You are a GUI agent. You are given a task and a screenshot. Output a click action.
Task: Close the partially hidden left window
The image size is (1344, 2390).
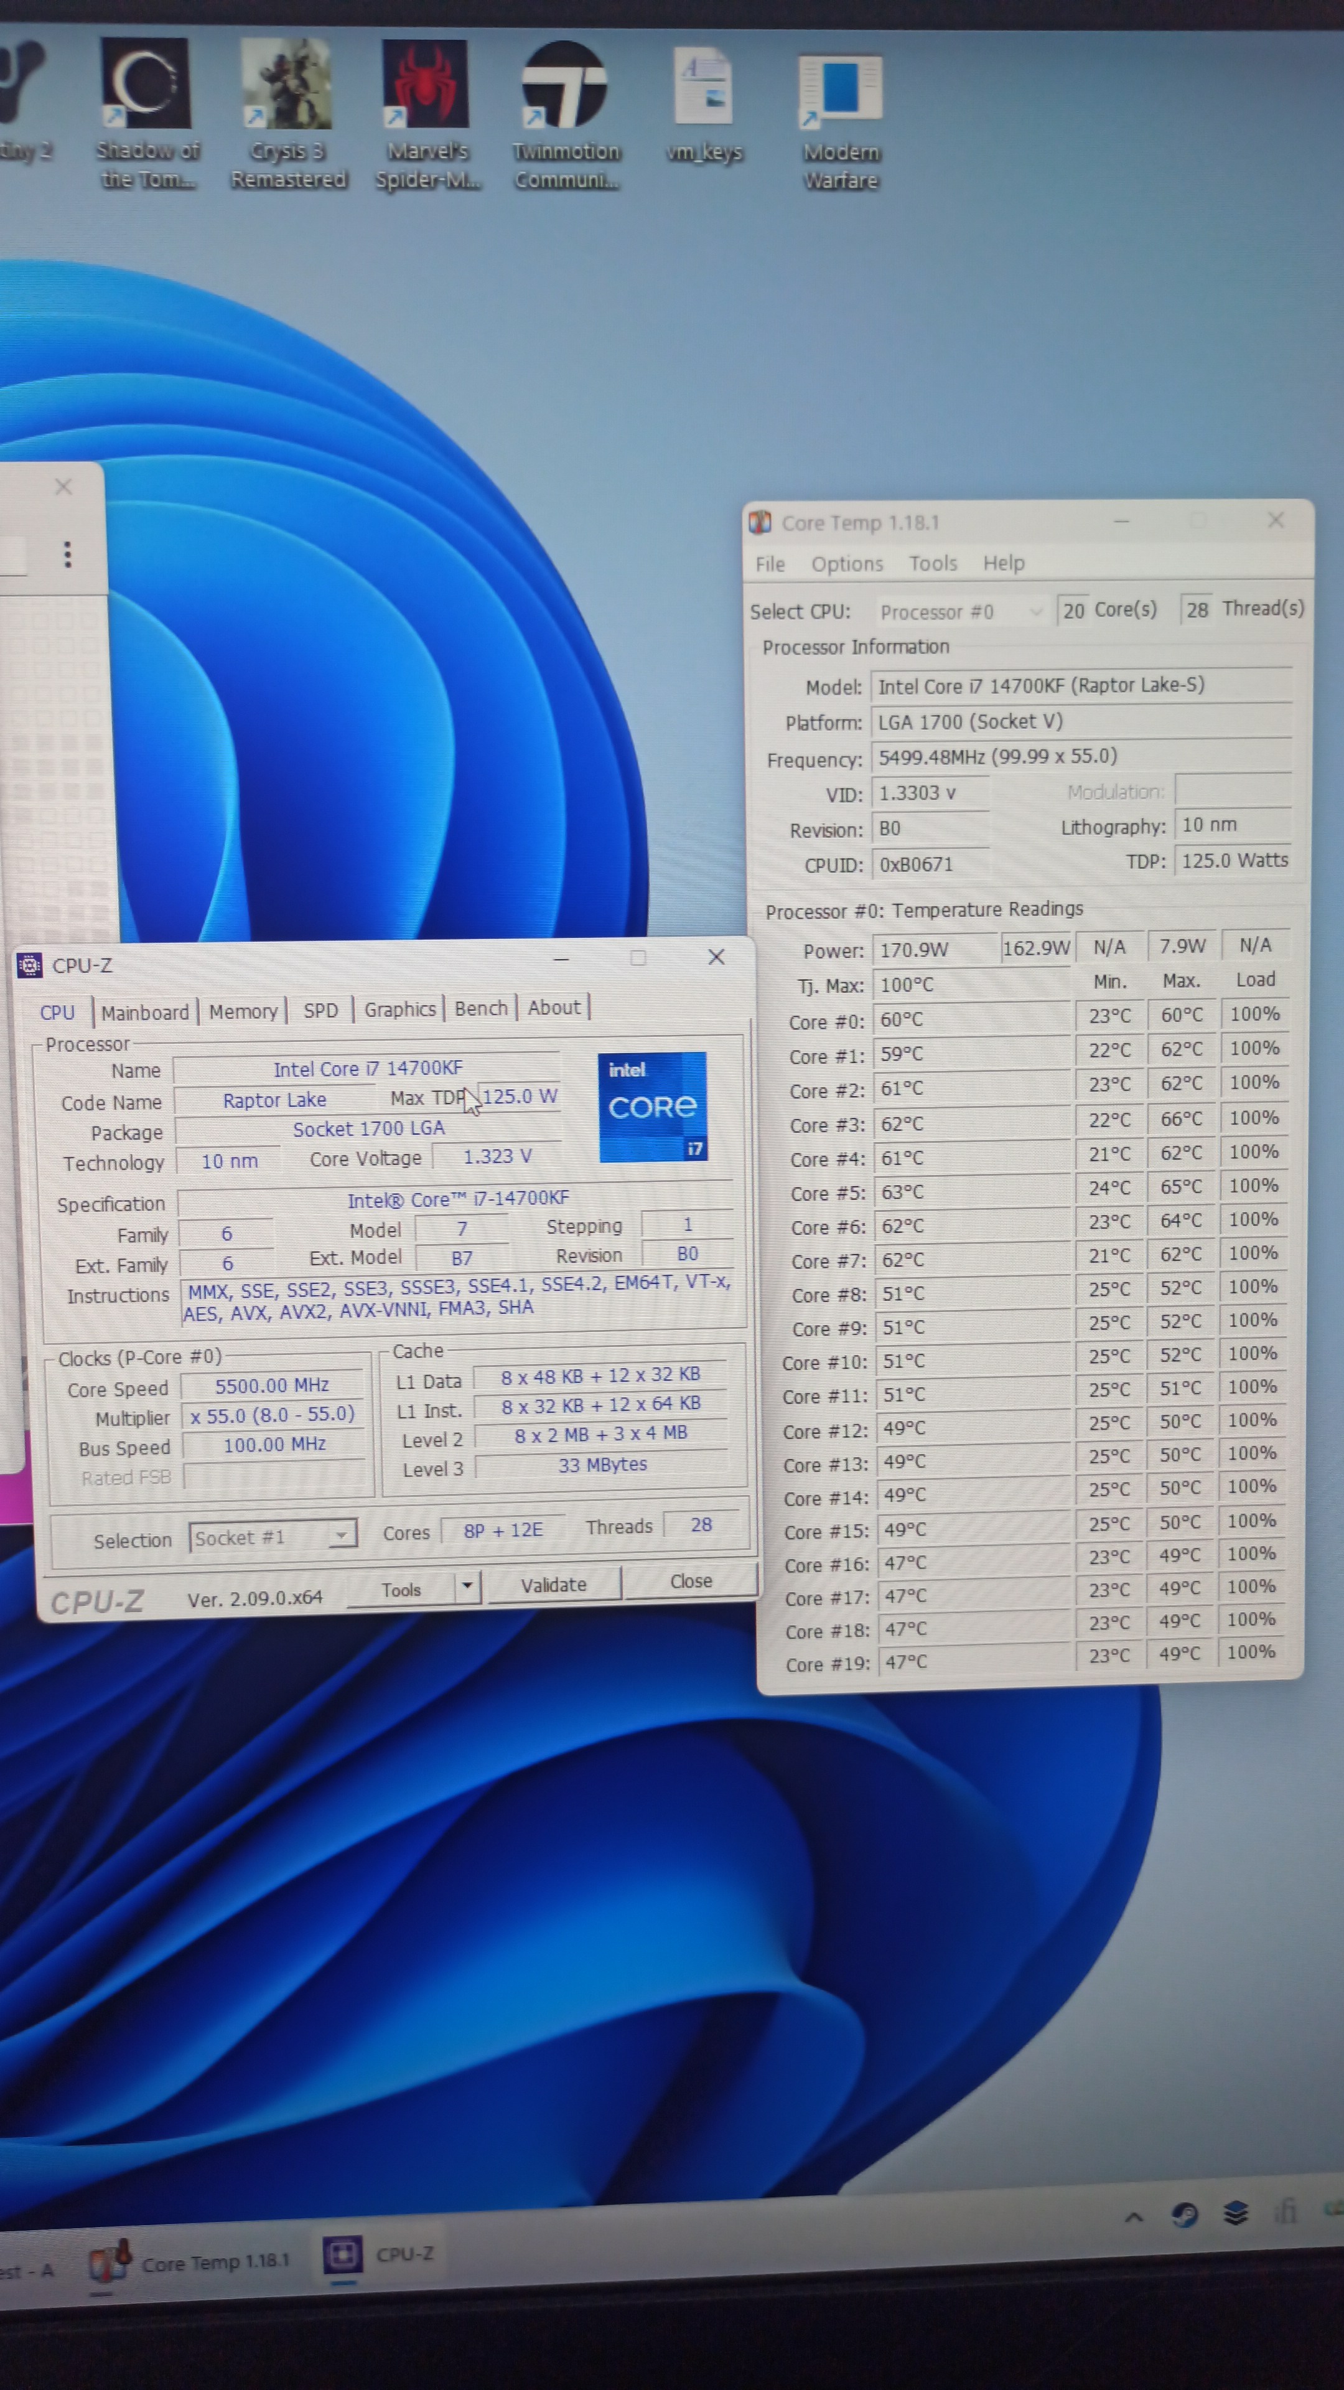tap(63, 486)
